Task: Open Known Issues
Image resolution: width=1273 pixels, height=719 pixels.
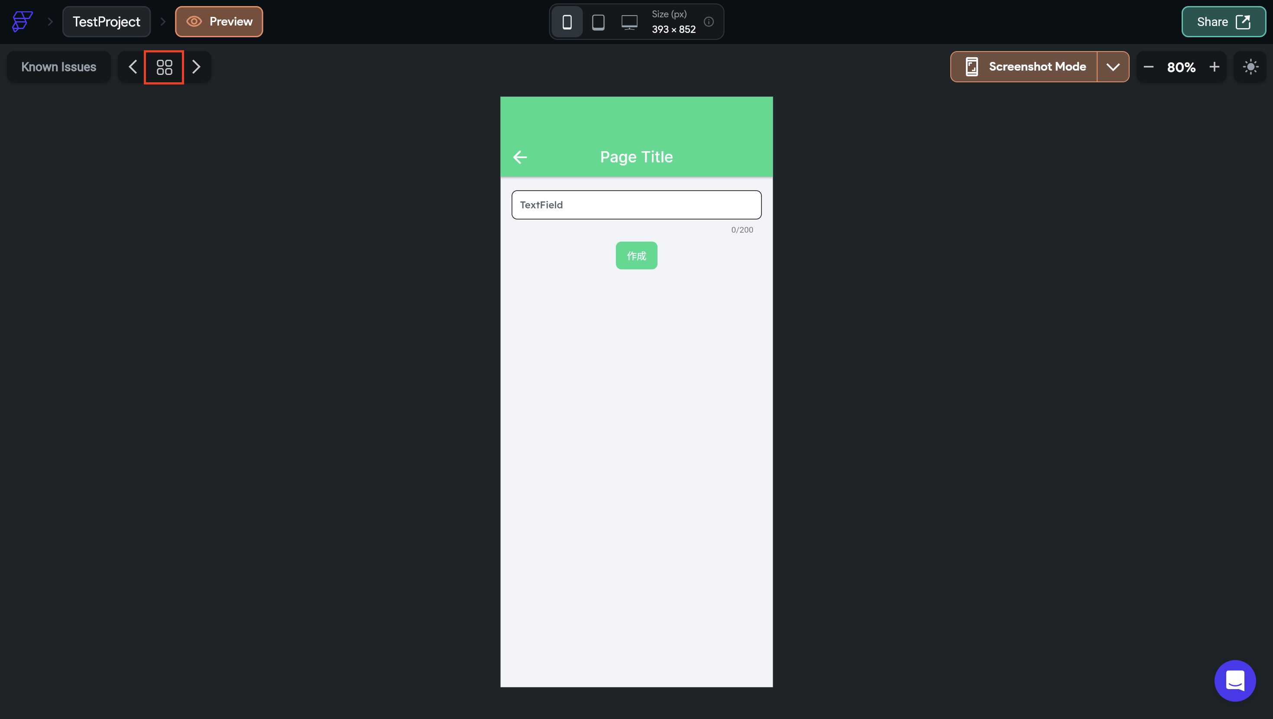Action: 59,67
